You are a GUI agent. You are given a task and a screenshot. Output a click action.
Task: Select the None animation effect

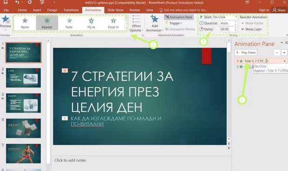[x=25, y=23]
